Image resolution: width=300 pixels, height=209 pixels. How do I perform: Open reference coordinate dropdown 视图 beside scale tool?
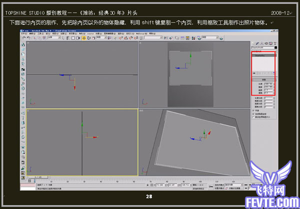[x=101, y=37]
